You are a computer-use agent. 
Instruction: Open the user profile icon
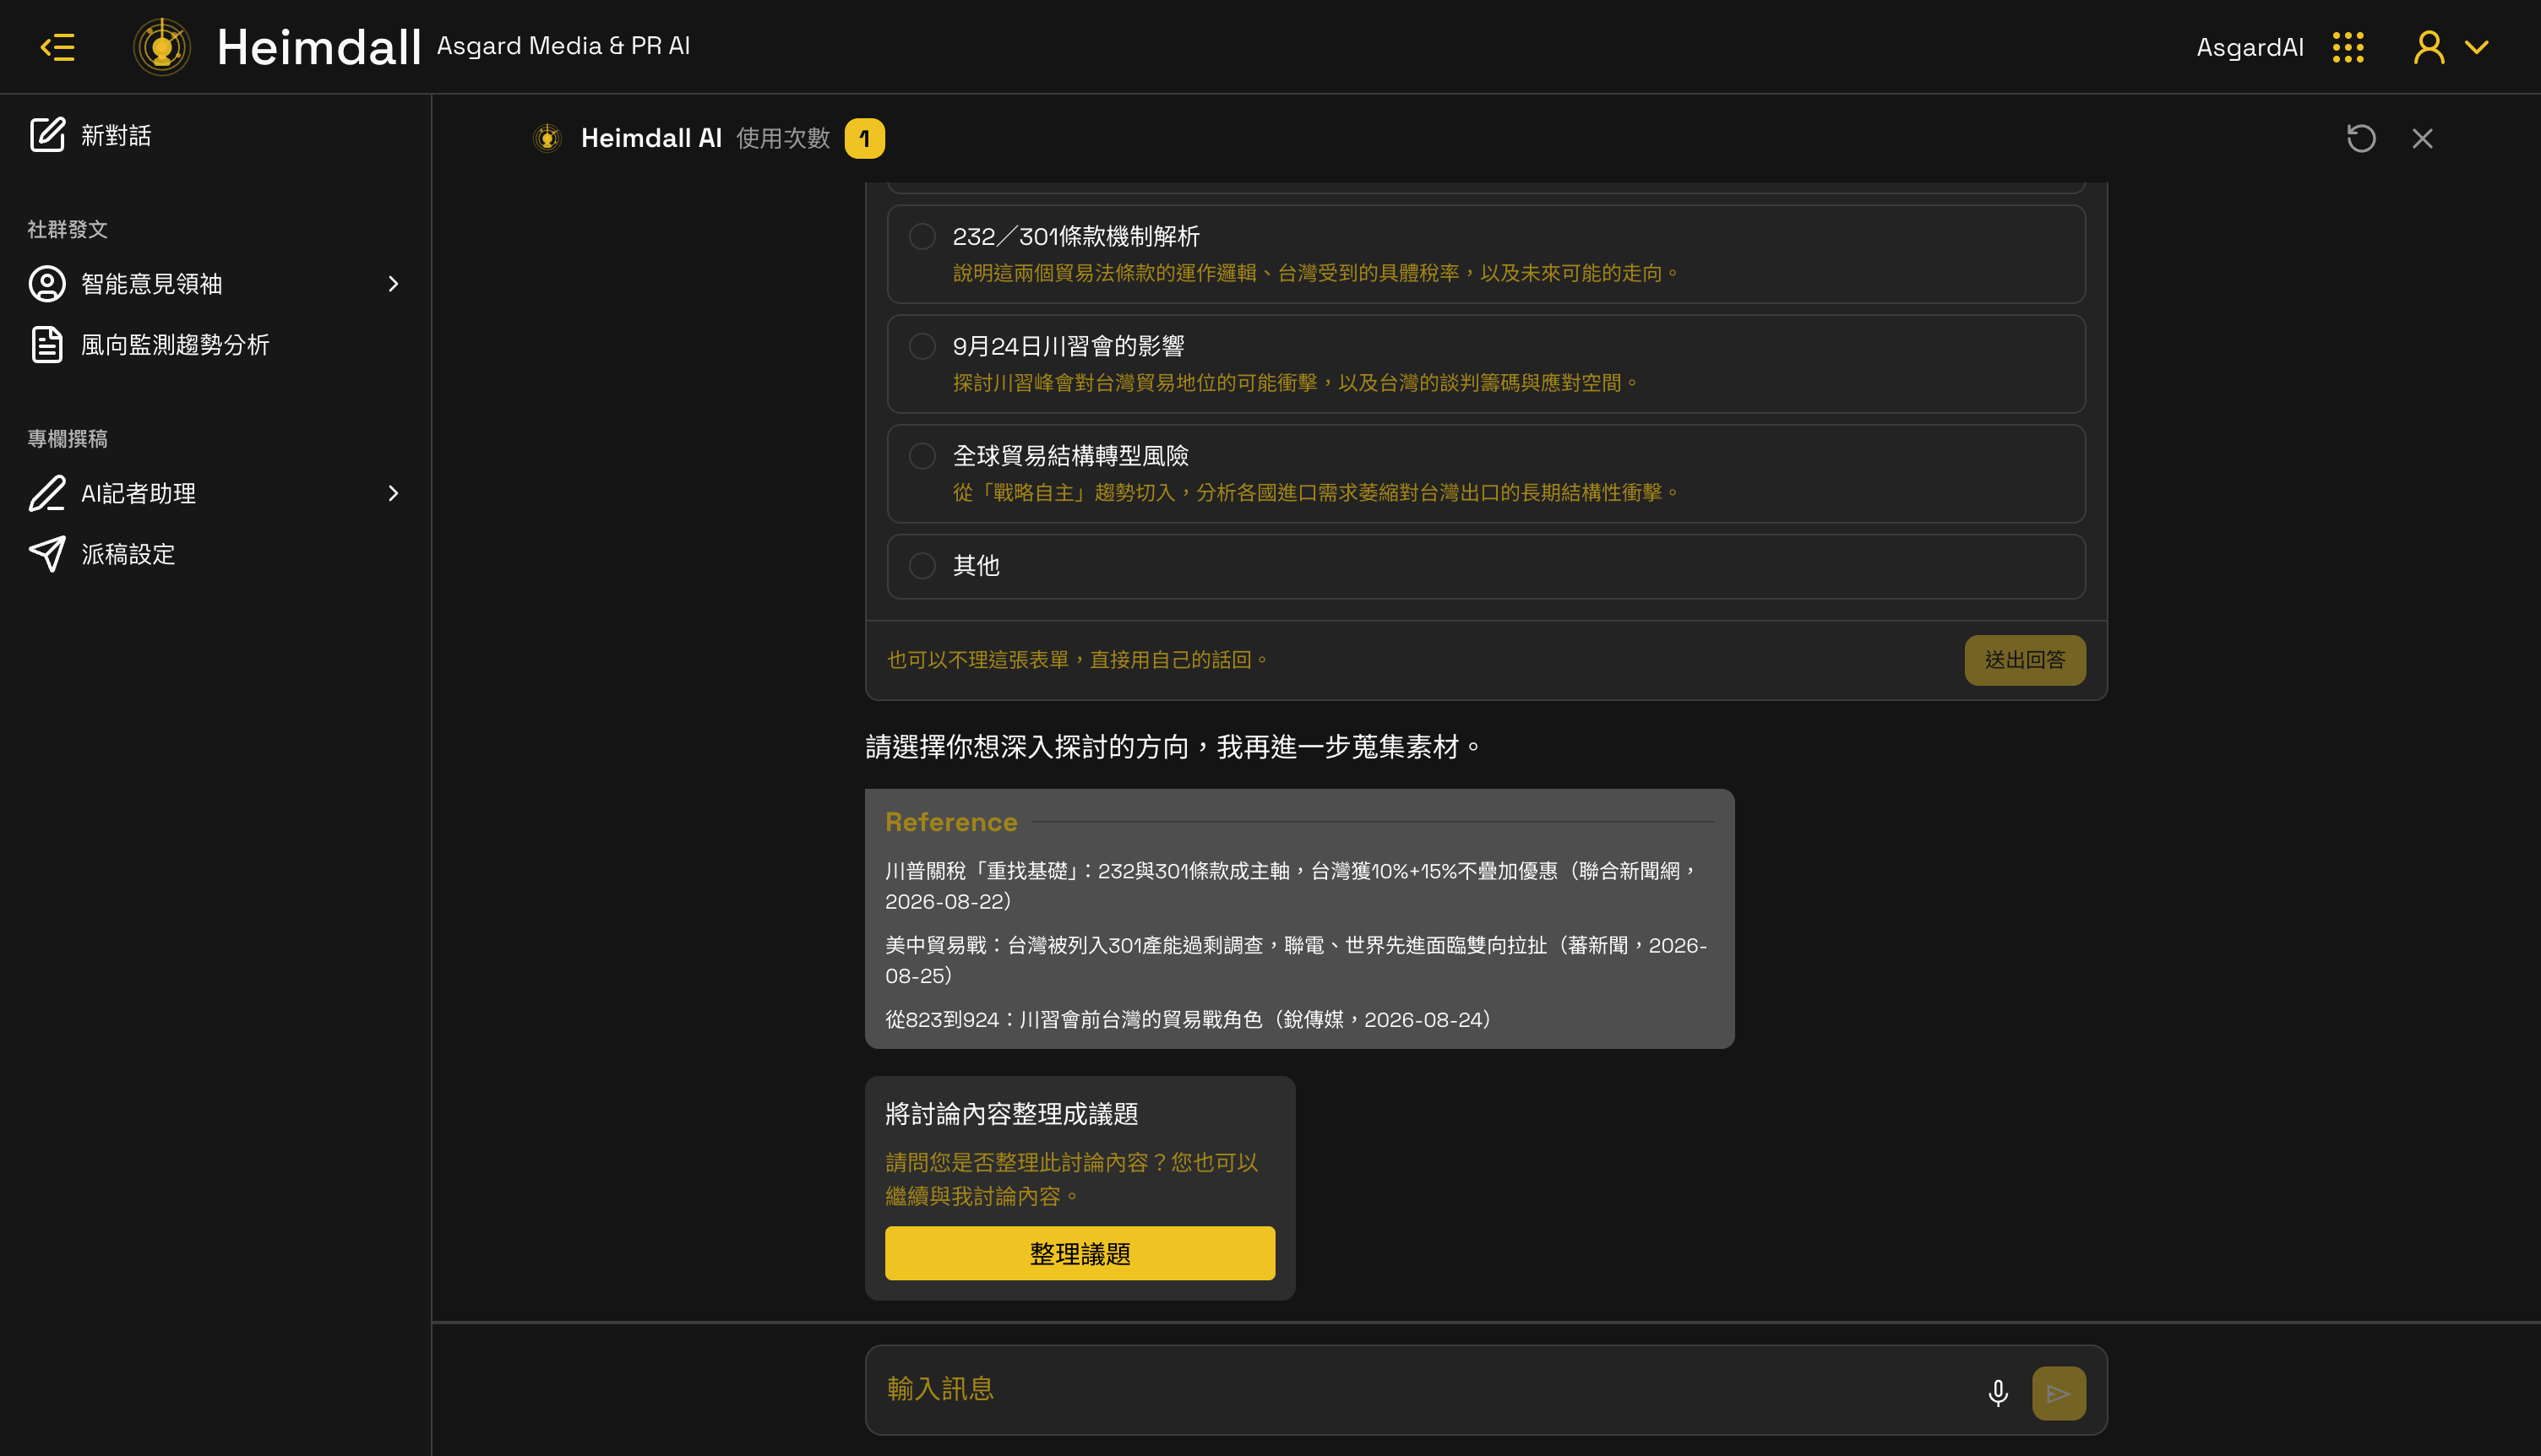(2429, 47)
